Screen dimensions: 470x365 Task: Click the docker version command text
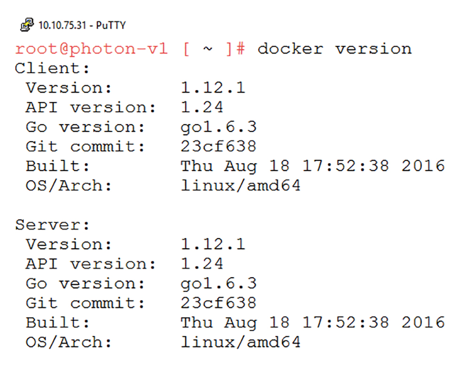click(335, 49)
